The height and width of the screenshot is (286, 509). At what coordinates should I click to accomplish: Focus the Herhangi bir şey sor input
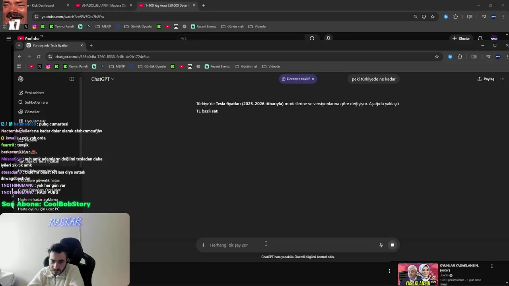point(292,245)
